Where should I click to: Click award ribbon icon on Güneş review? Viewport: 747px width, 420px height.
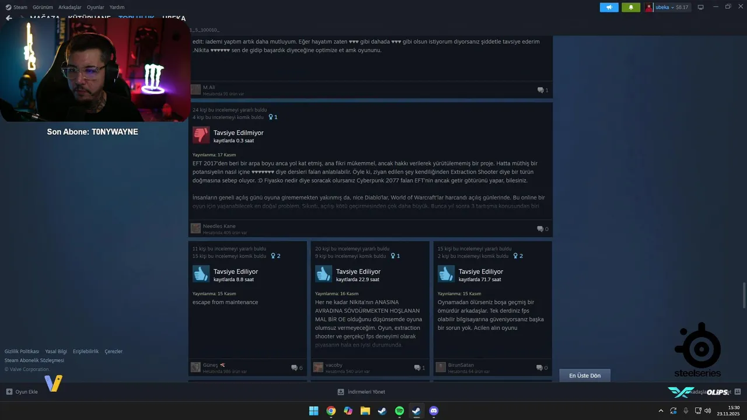(274, 256)
